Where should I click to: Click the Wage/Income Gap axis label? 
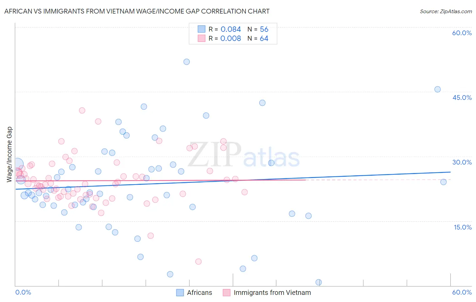pyautogui.click(x=9, y=154)
